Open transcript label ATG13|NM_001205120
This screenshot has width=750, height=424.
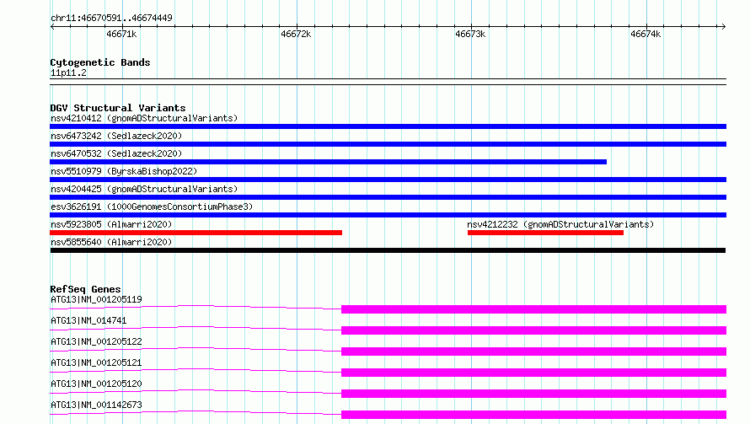click(x=96, y=384)
